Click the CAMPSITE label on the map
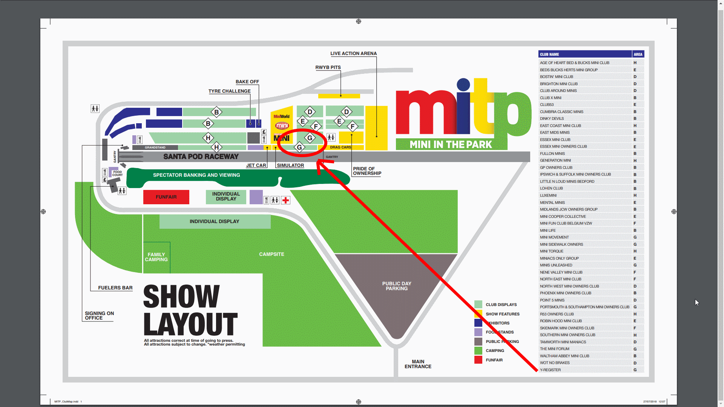 (x=271, y=254)
